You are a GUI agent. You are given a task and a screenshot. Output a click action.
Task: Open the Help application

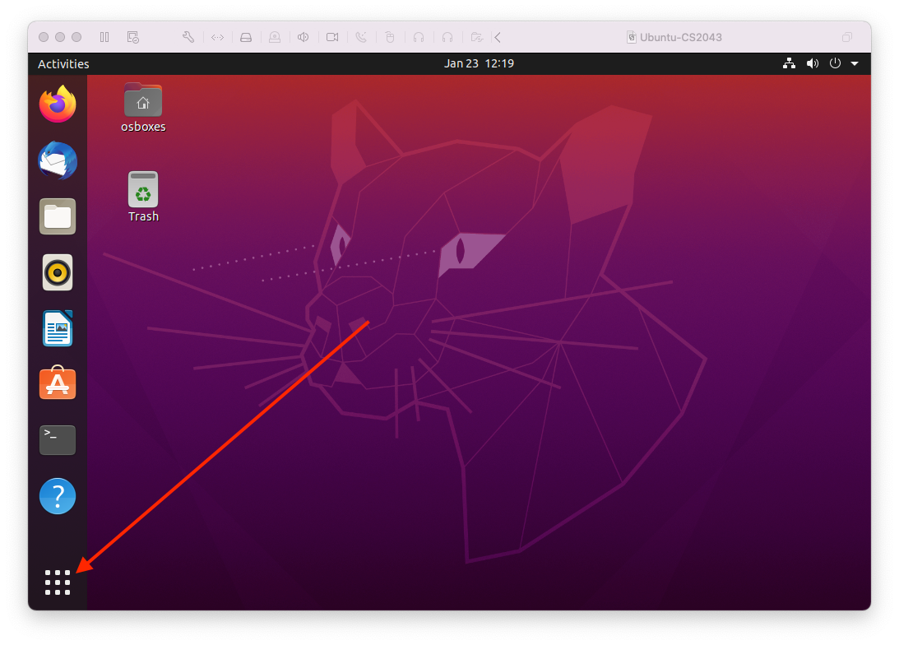coord(58,496)
